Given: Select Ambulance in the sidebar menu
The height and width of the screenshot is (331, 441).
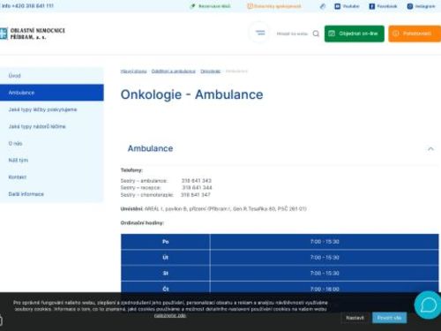Looking at the screenshot, I should click(x=52, y=93).
